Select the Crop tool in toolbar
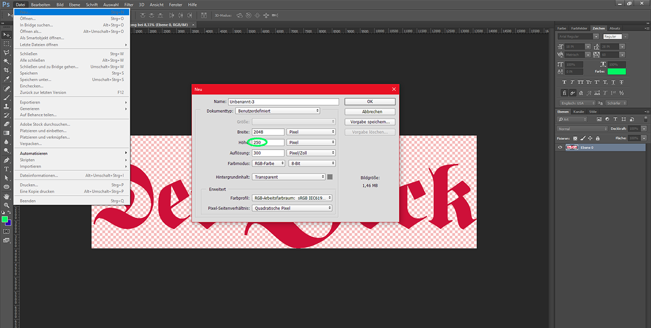The width and height of the screenshot is (651, 328). [7, 70]
